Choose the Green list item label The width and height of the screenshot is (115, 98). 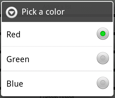(x=18, y=59)
